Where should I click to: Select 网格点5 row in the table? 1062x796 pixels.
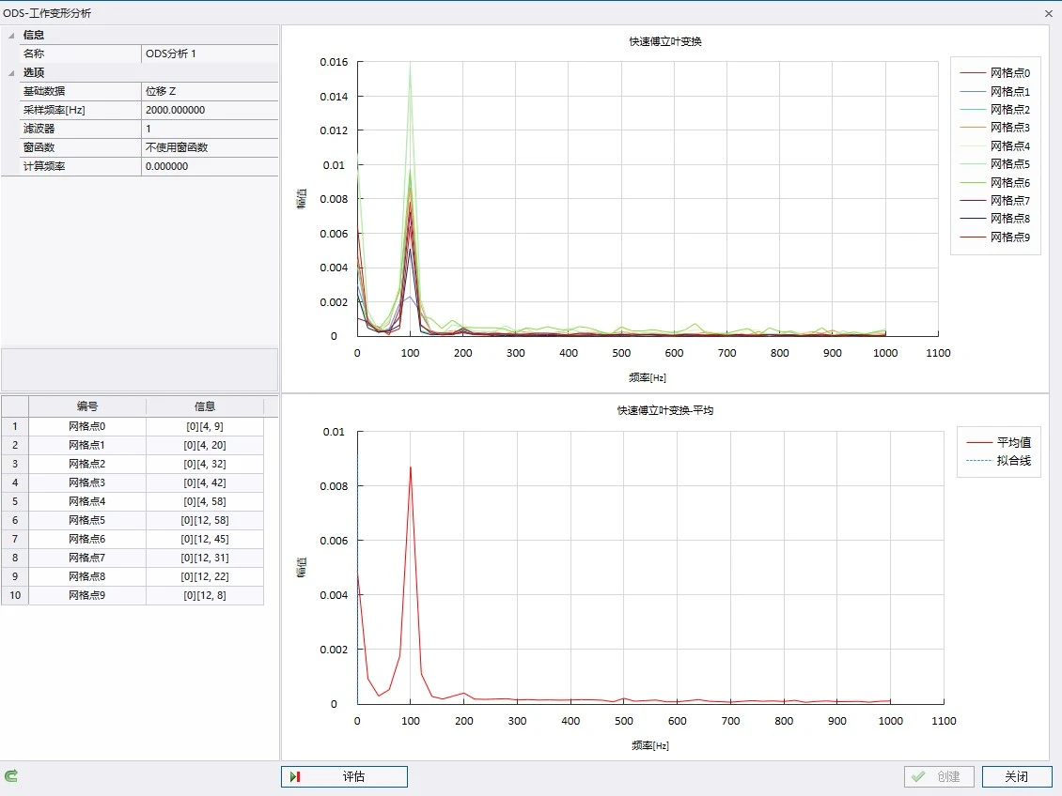pos(87,520)
